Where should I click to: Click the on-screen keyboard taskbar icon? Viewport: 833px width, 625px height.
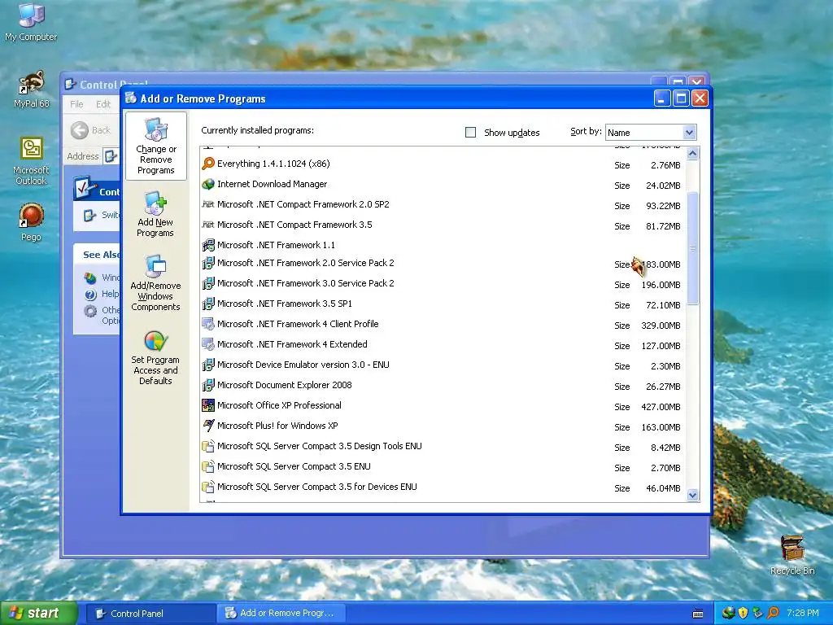[x=698, y=614]
